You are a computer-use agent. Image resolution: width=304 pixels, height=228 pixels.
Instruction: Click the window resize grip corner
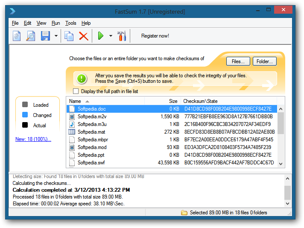point(289,213)
